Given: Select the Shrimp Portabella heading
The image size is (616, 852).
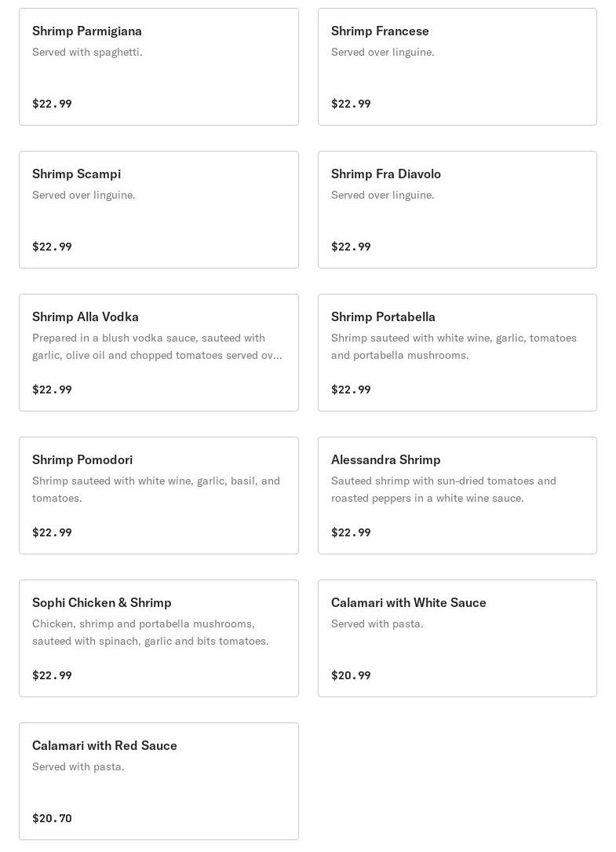Looking at the screenshot, I should [383, 317].
